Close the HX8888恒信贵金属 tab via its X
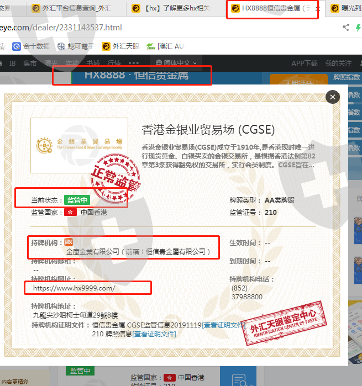The width and height of the screenshot is (362, 386). point(318,9)
